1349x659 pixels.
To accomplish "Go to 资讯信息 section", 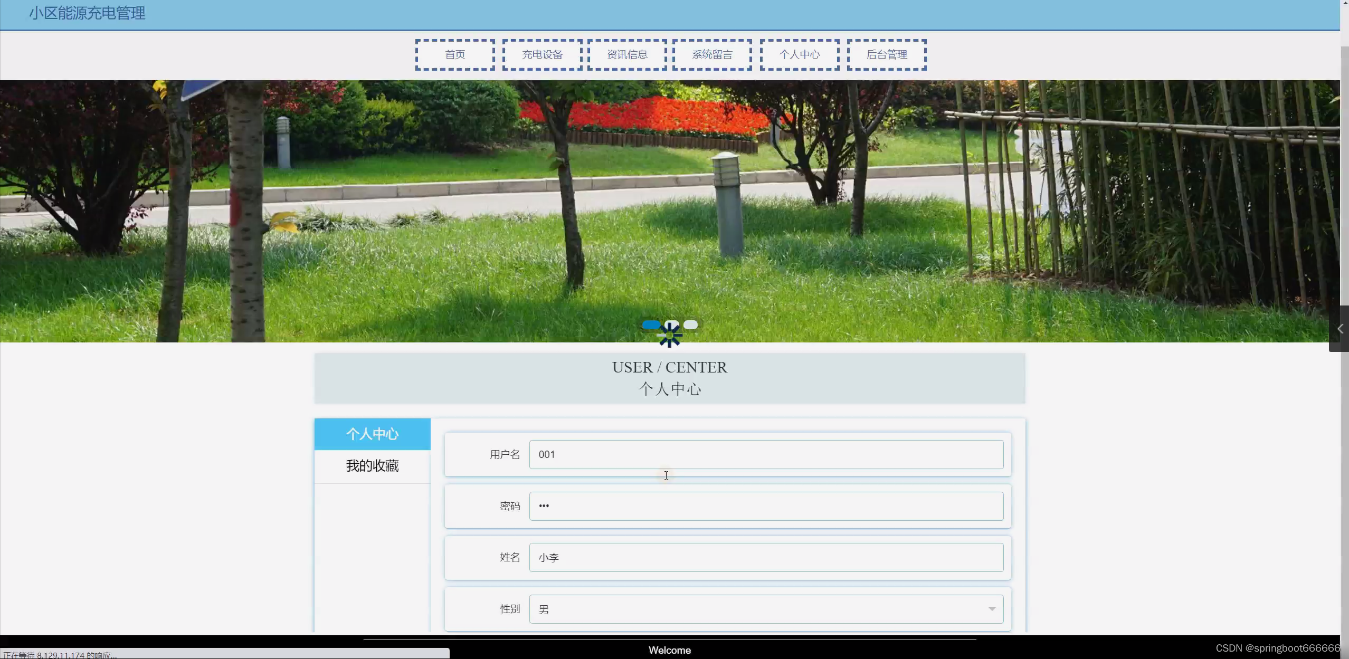I will (627, 54).
